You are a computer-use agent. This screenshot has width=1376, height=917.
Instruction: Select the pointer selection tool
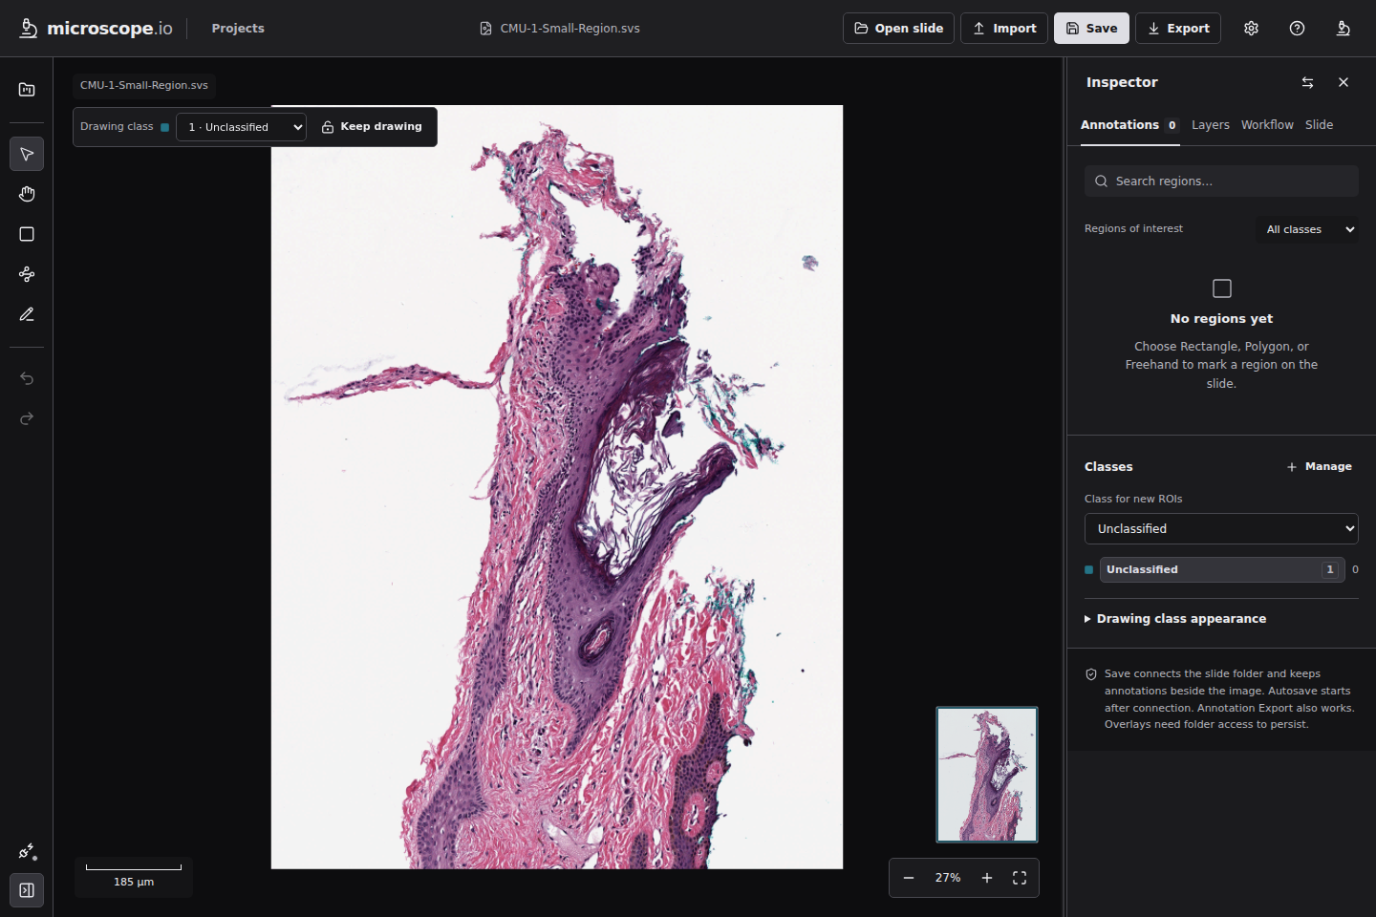pyautogui.click(x=27, y=154)
